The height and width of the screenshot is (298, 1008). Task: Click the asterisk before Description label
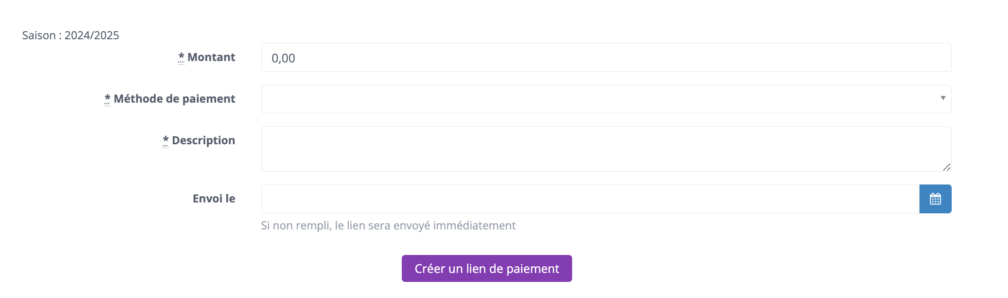[166, 140]
